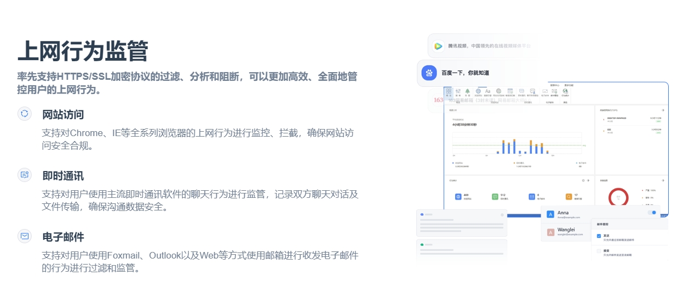Click the 电子邮件 feature title
The width and height of the screenshot is (695, 305).
(x=63, y=237)
